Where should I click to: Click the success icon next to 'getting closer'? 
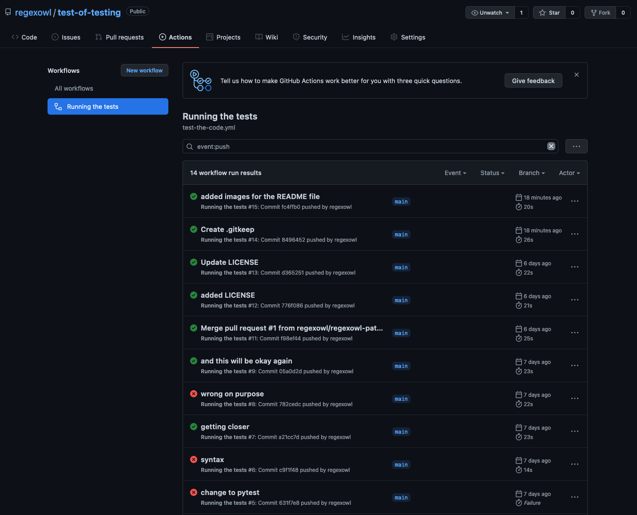pos(194,427)
